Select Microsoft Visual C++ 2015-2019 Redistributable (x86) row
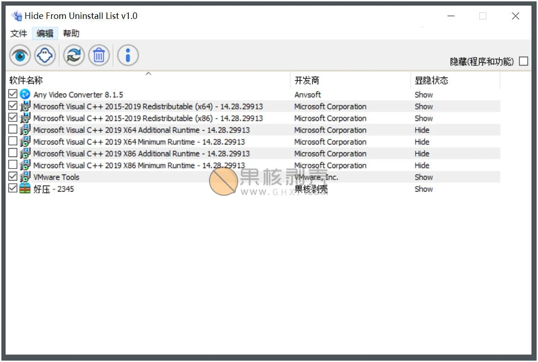The height and width of the screenshot is (362, 538). 253,118
